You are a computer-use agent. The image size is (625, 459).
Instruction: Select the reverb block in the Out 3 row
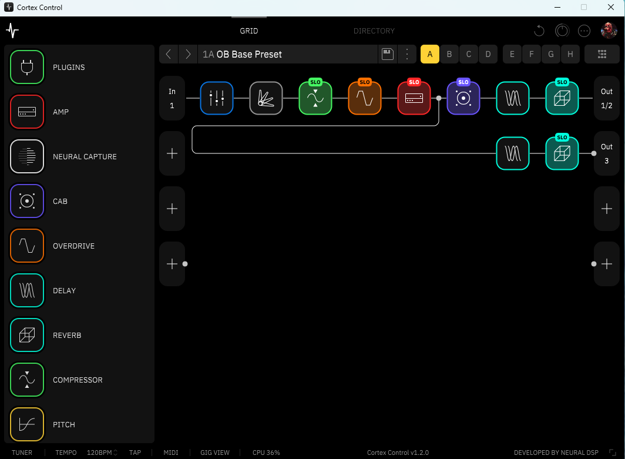(562, 153)
